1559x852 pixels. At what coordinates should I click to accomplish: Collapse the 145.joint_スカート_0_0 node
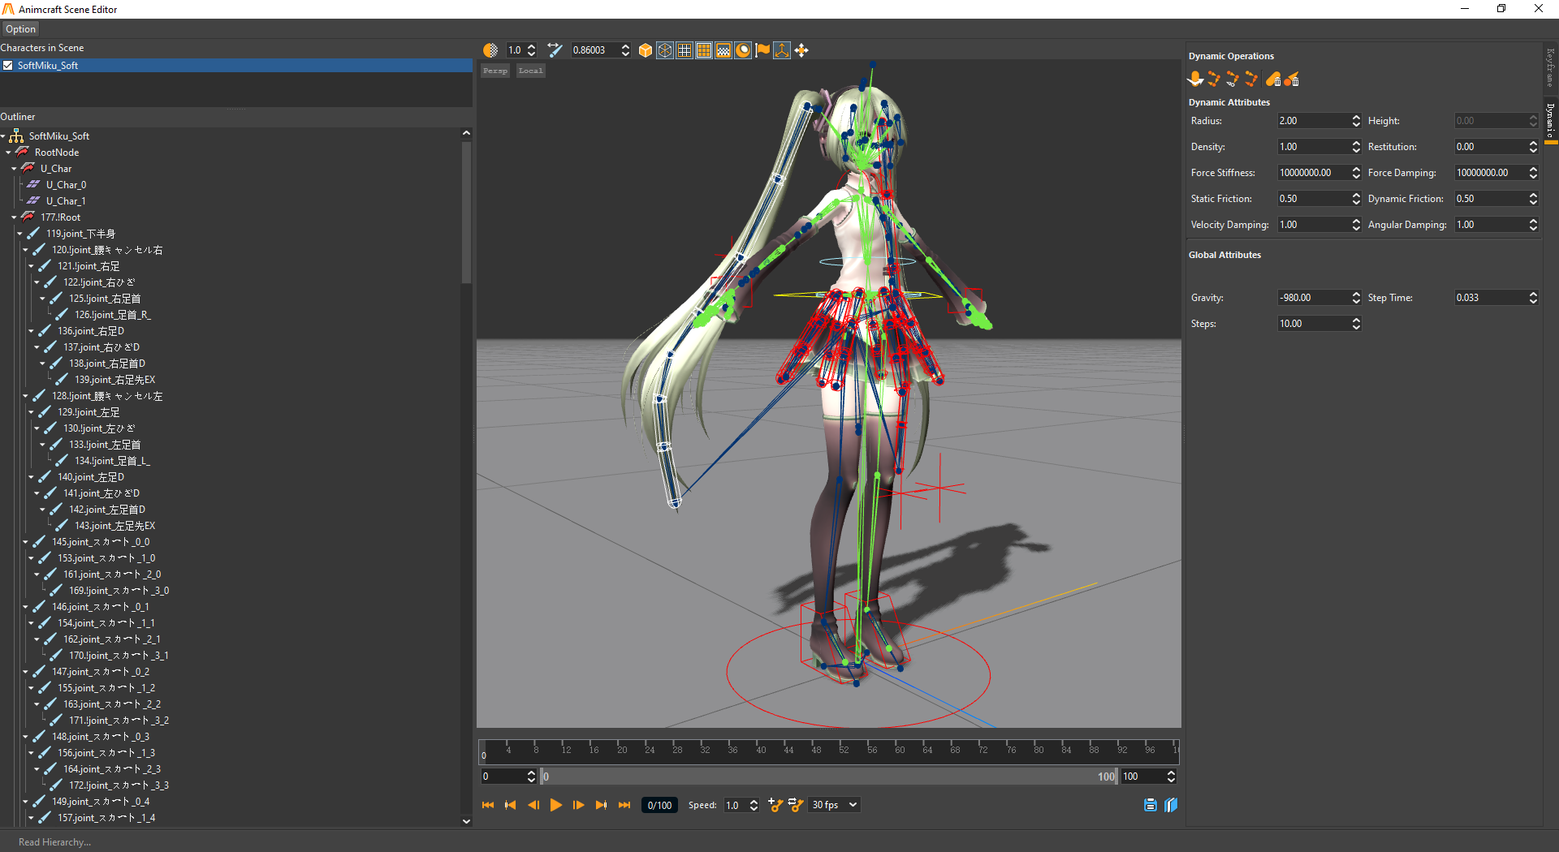26,542
